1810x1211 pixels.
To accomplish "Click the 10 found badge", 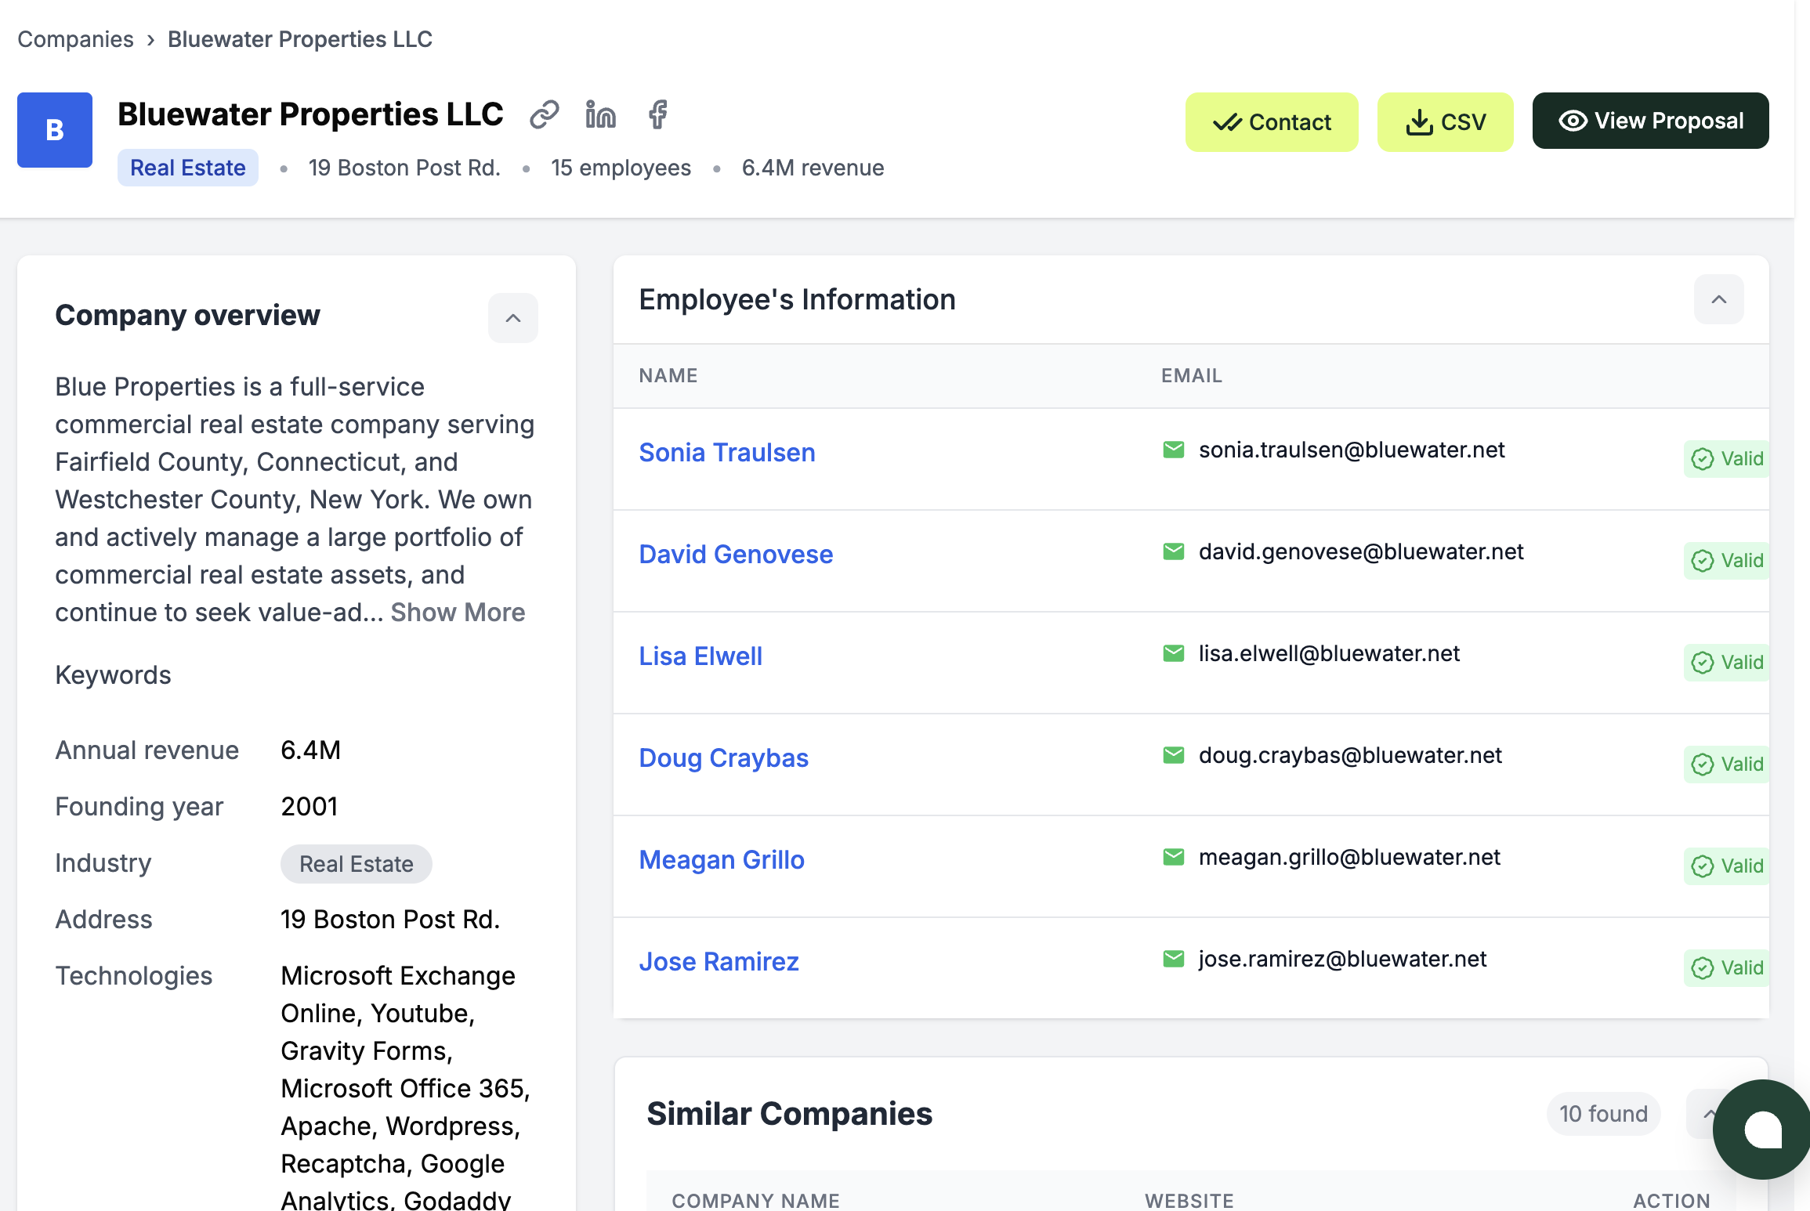I will point(1603,1113).
